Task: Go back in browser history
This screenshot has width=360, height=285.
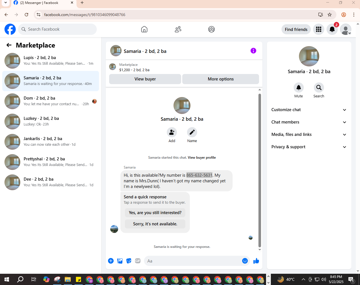Action: point(6,15)
